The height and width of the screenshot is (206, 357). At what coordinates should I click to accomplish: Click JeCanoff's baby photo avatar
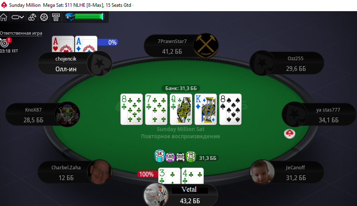pos(262,172)
